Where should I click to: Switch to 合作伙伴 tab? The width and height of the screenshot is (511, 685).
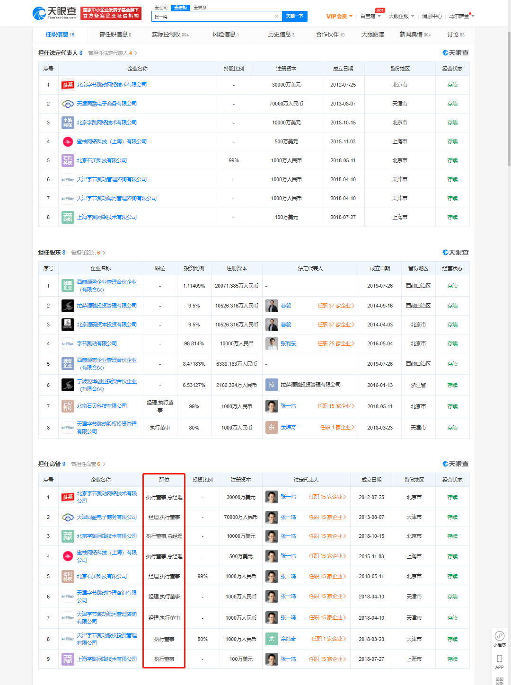330,35
